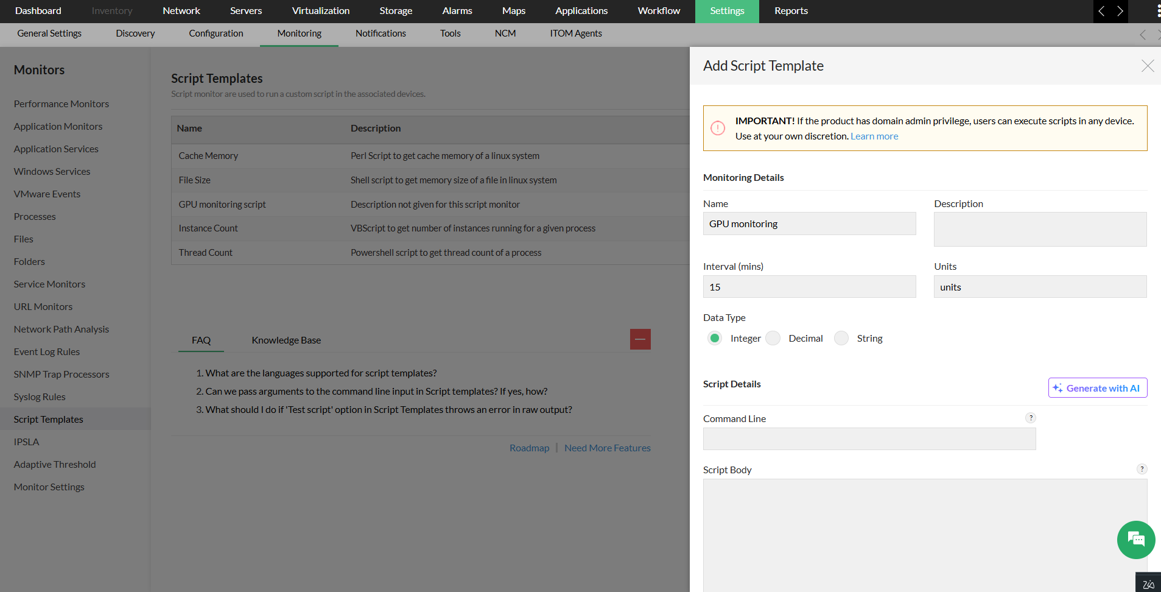Click the Command Line help question-mark icon
The height and width of the screenshot is (592, 1161).
pyautogui.click(x=1031, y=418)
